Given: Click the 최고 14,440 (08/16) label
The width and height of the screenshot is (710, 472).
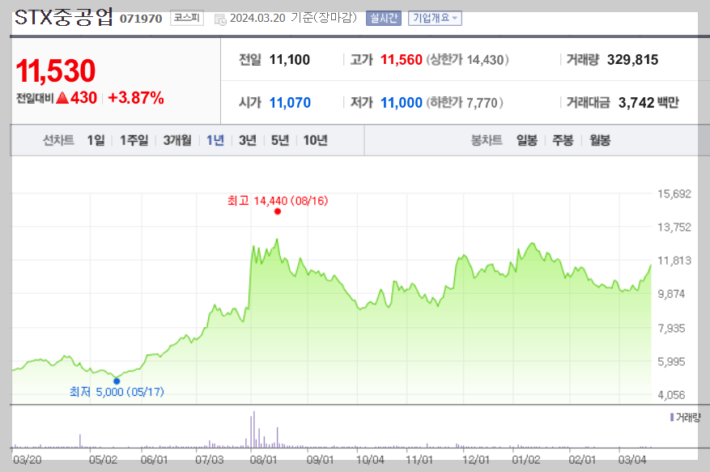Looking at the screenshot, I should click(278, 201).
